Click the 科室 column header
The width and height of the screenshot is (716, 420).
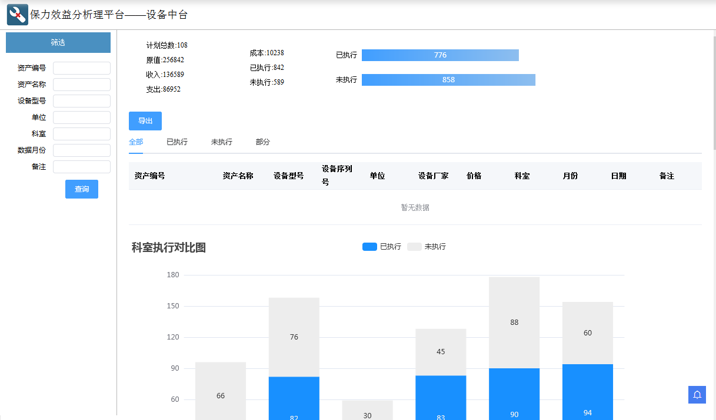click(522, 176)
